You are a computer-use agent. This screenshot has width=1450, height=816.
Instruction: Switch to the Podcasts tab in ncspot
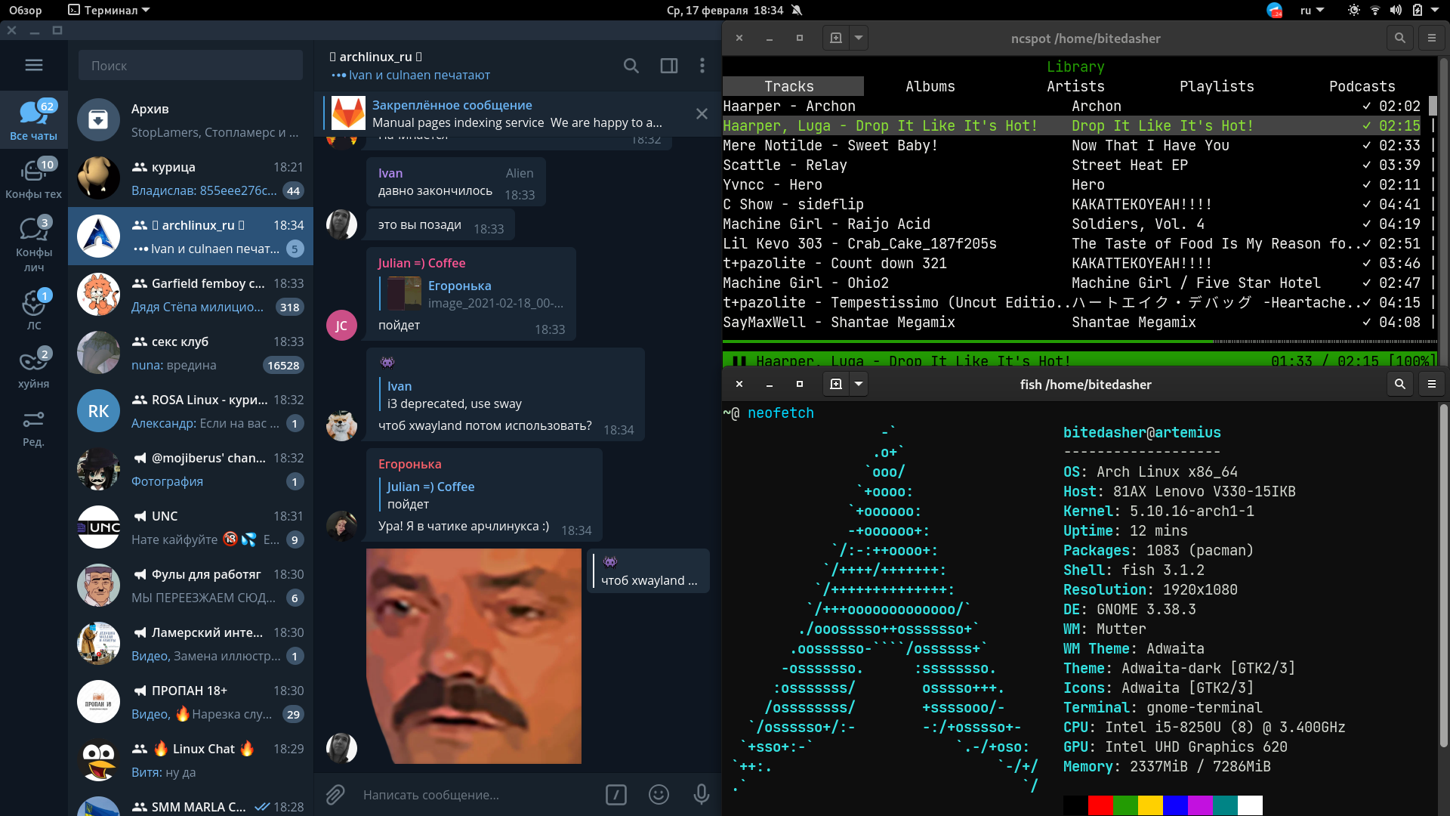click(x=1362, y=86)
